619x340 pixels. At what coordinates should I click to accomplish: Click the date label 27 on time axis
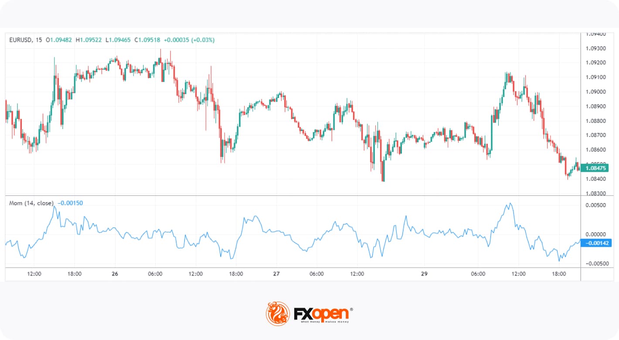click(x=276, y=274)
